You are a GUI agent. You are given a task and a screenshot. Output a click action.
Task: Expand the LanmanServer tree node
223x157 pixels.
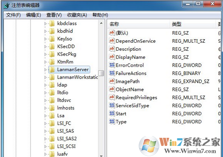click(45, 70)
